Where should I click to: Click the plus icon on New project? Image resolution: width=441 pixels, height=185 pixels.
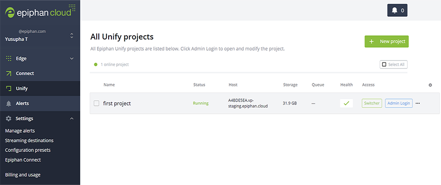pos(371,42)
